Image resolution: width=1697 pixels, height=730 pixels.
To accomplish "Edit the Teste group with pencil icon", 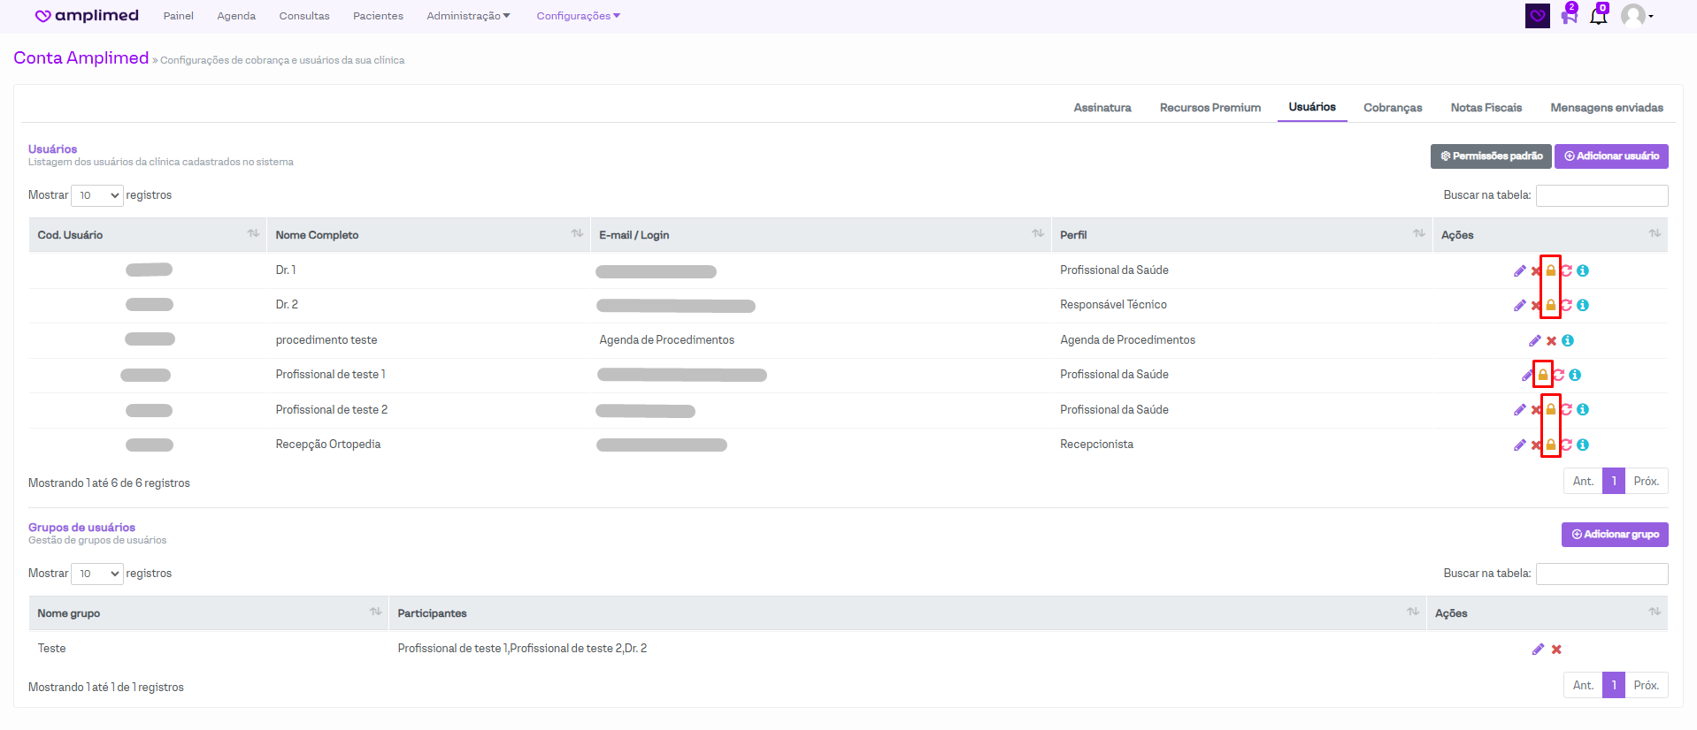I will click(1538, 650).
